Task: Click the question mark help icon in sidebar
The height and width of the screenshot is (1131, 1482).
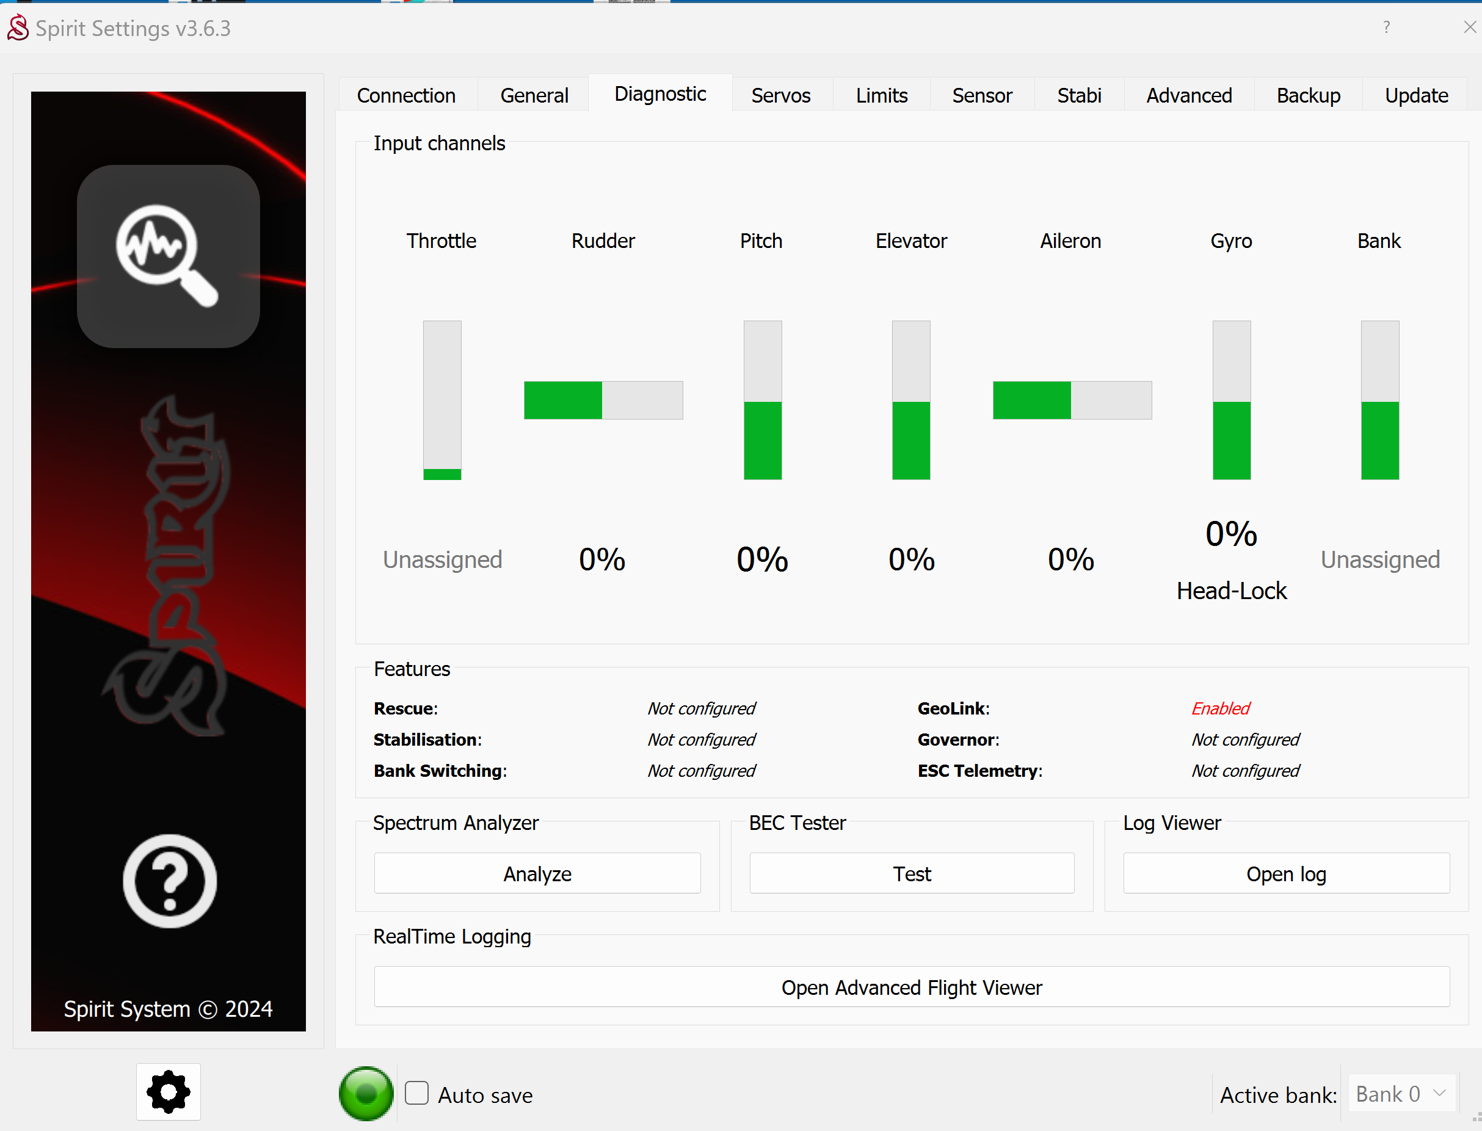Action: tap(170, 881)
